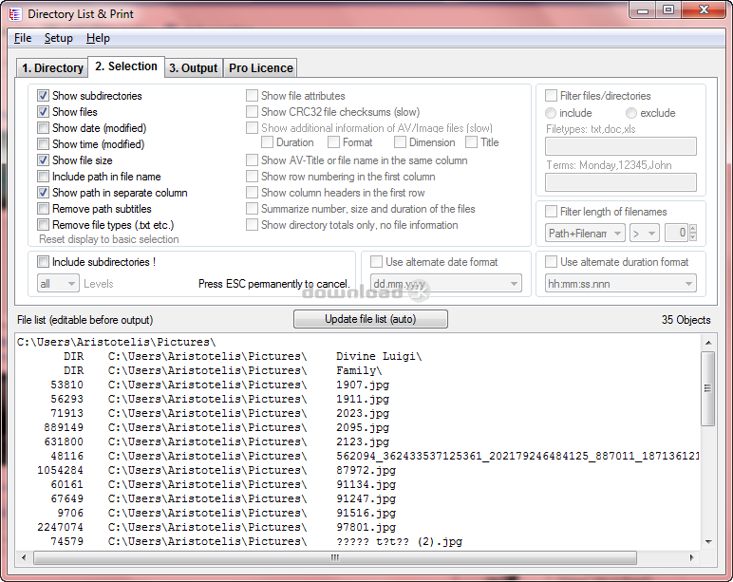Click the Terms input field
Image resolution: width=733 pixels, height=582 pixels.
[x=620, y=182]
